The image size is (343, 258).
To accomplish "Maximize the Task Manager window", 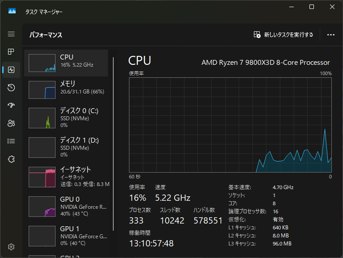I will (312, 7).
